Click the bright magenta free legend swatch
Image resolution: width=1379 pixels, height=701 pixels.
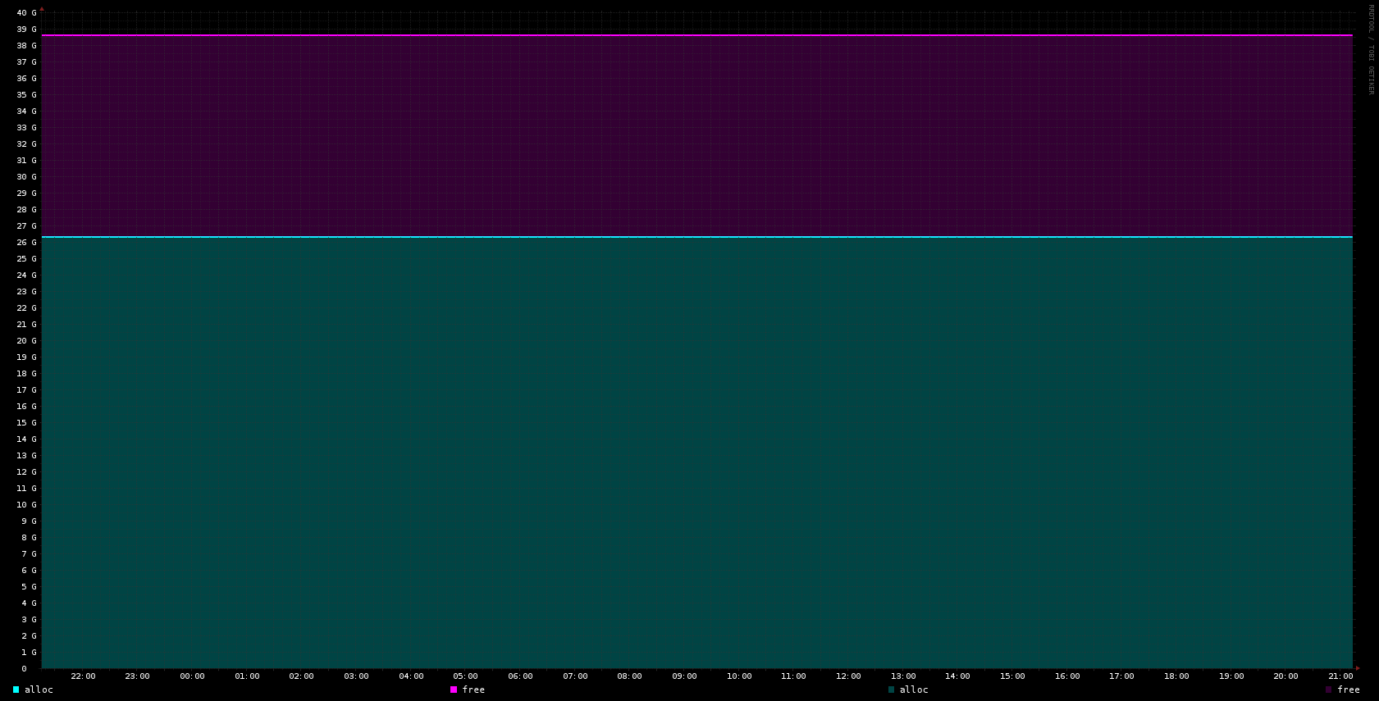point(454,690)
